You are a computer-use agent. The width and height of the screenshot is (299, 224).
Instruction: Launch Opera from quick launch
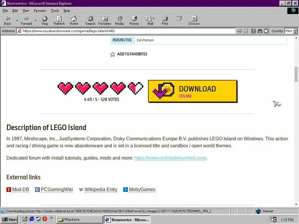45,219
